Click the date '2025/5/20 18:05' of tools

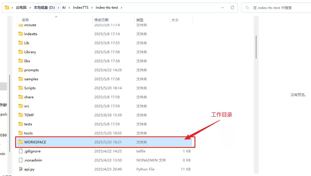point(108,133)
